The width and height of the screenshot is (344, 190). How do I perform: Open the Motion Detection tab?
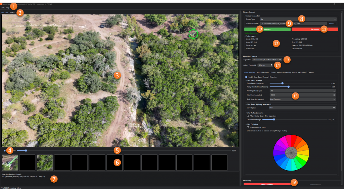(263, 72)
